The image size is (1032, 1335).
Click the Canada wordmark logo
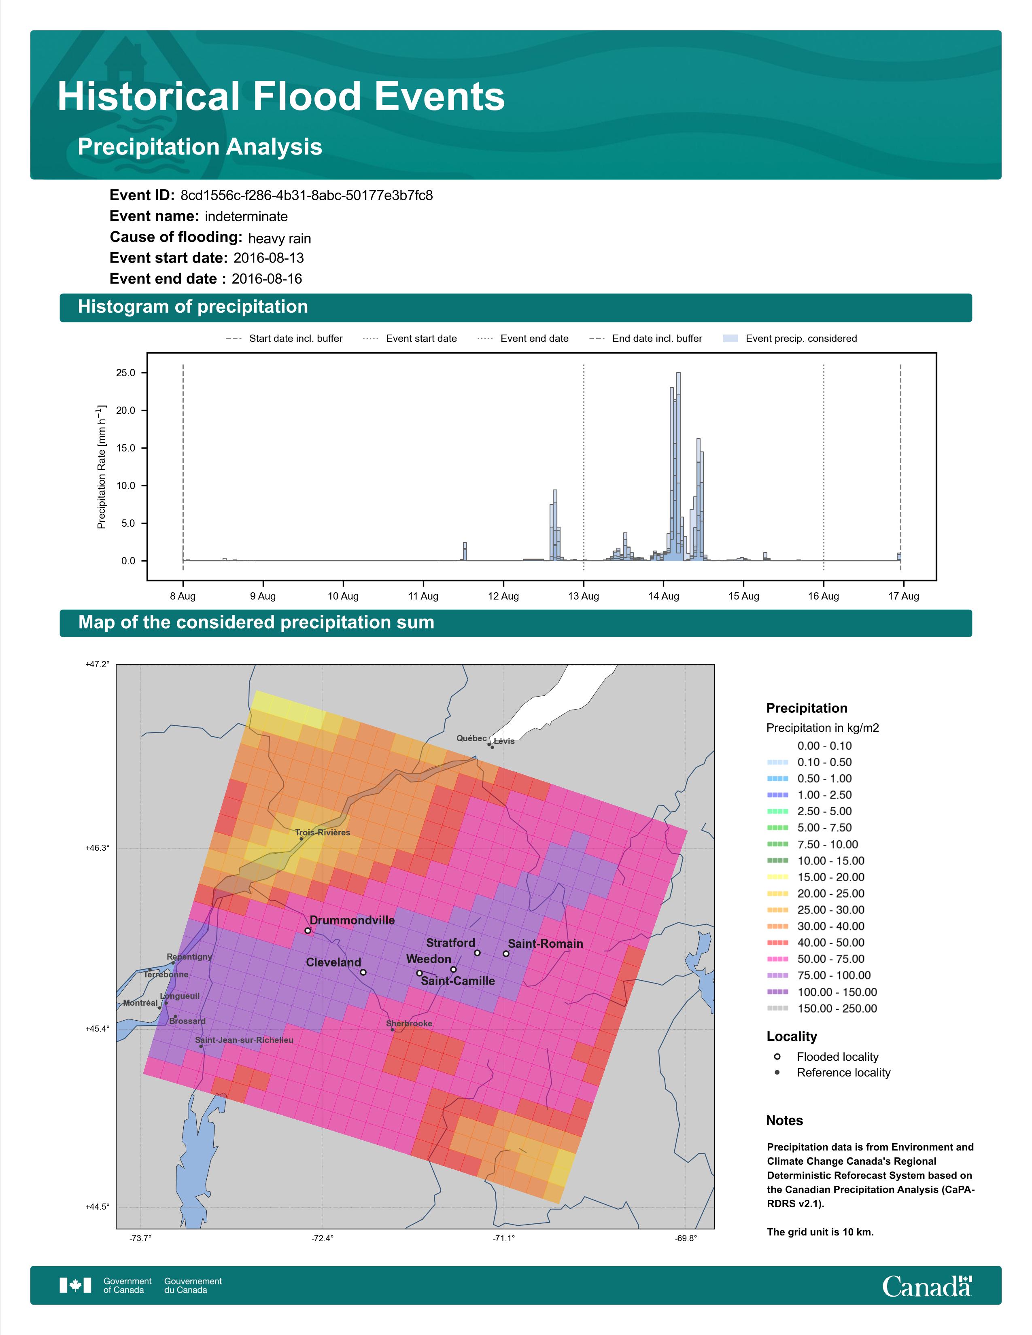(927, 1286)
